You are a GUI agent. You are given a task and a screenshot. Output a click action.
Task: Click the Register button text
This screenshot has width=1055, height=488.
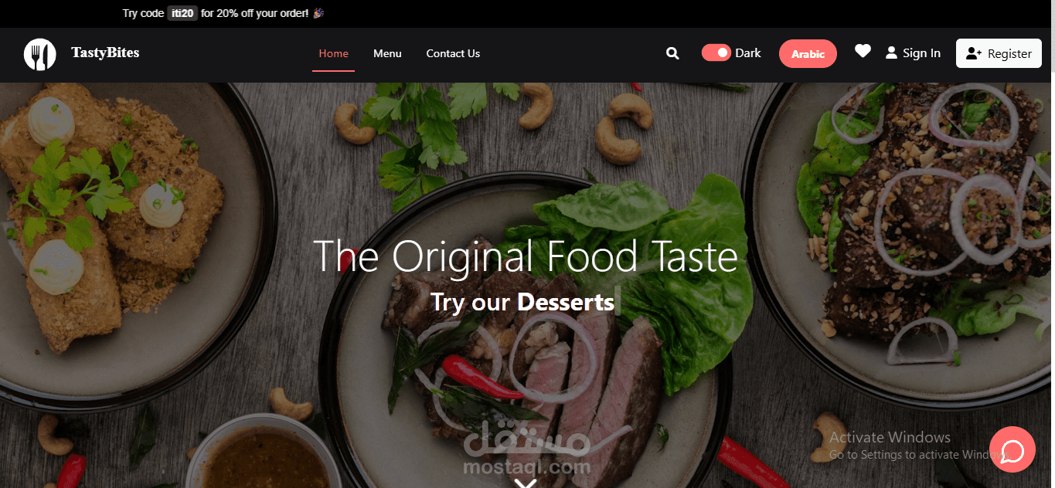coord(1009,54)
